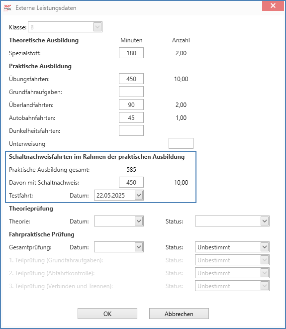Click the Anzahl column header
This screenshot has width=286, height=329.
[x=181, y=40]
